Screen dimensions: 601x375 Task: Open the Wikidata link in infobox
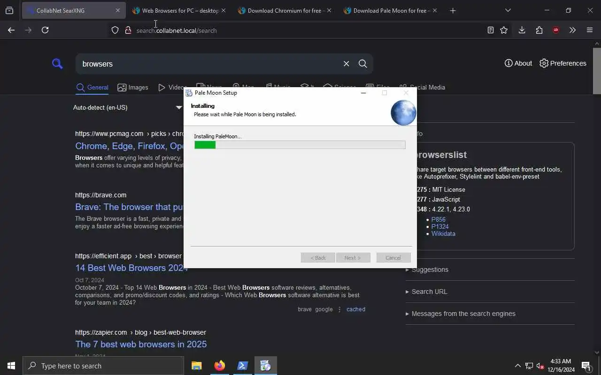[443, 233]
